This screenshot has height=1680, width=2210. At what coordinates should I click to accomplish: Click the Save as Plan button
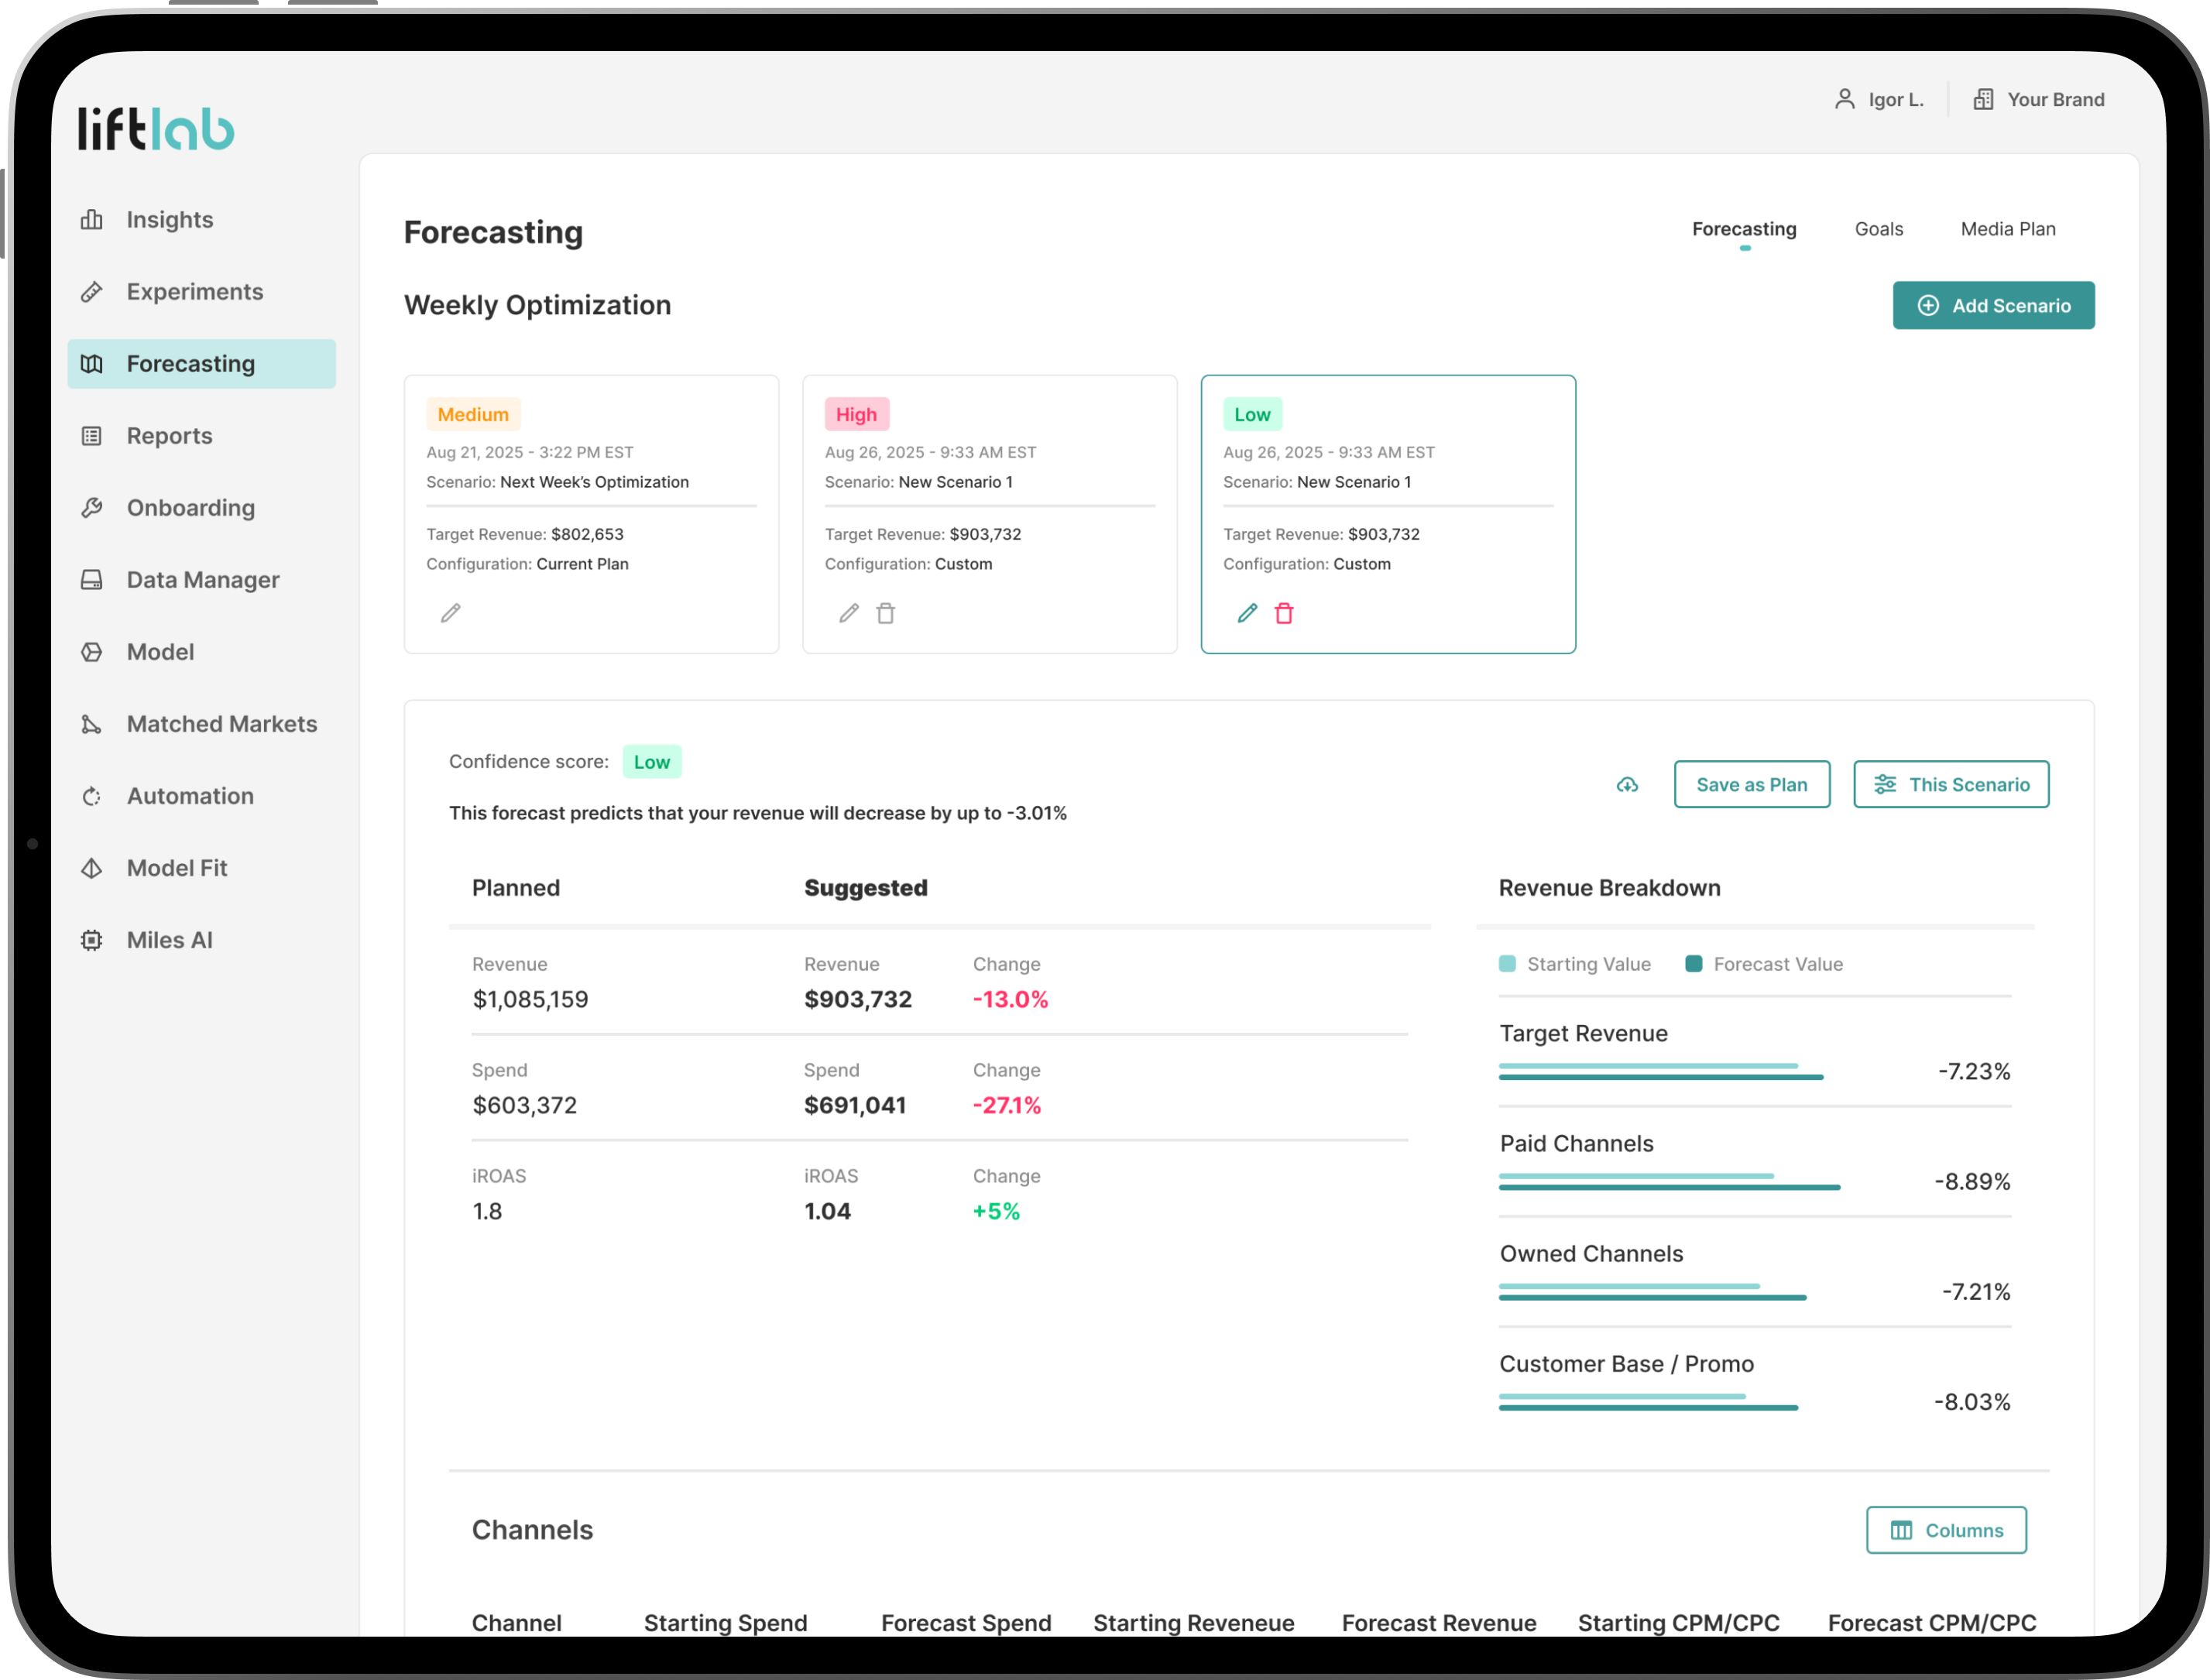tap(1751, 785)
